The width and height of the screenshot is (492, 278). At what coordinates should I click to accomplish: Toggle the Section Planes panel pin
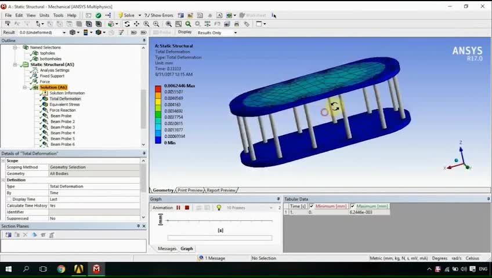point(138,226)
